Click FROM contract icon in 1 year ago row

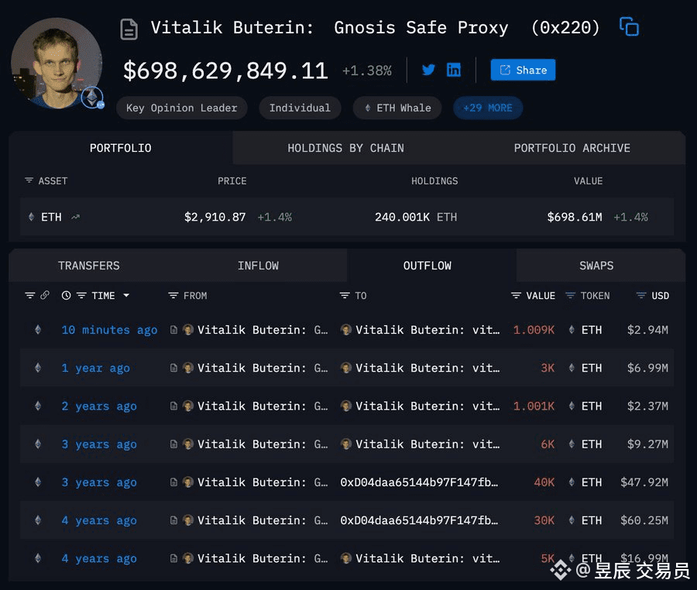[173, 368]
